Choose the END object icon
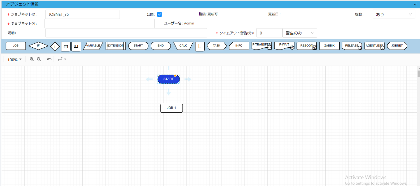The width and height of the screenshot is (420, 186). tap(160, 46)
